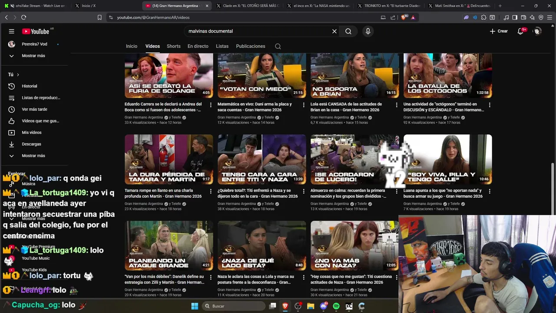Open Brave playlist music note icon
The width and height of the screenshot is (556, 313).
[506, 17]
